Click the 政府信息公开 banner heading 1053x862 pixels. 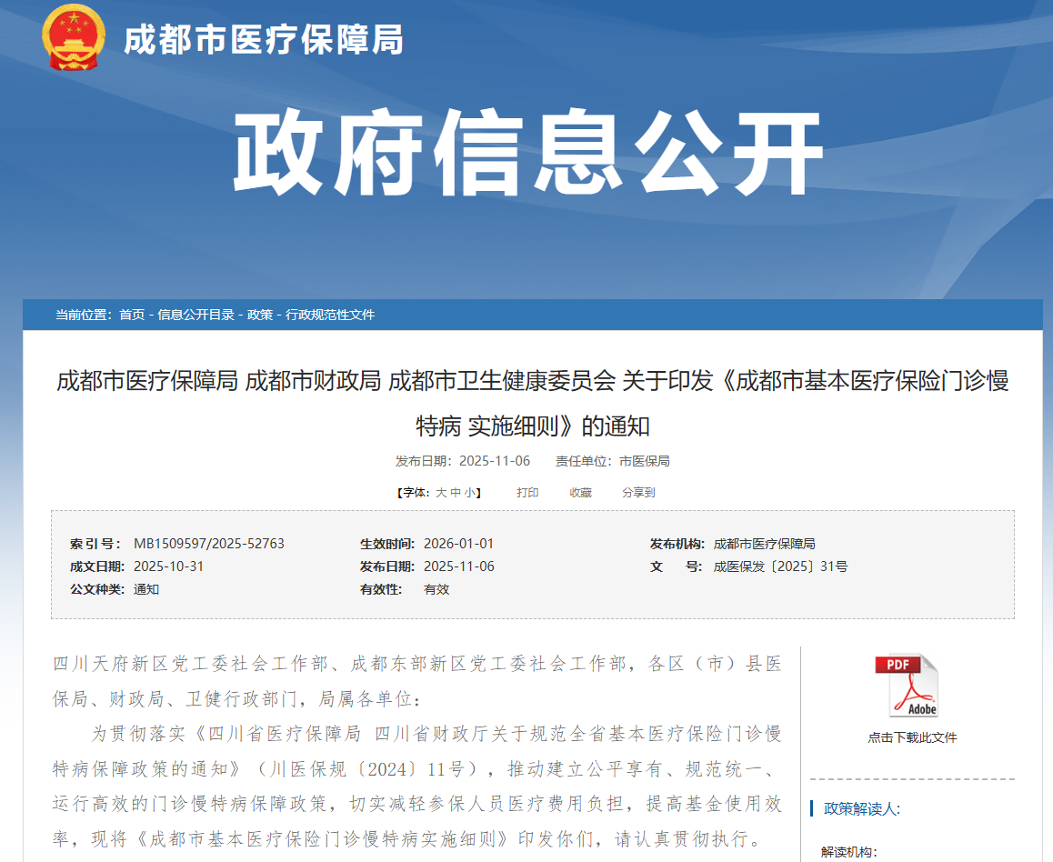click(x=526, y=153)
